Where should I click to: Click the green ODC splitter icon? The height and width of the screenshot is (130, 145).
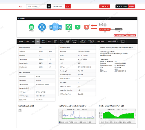78,27
